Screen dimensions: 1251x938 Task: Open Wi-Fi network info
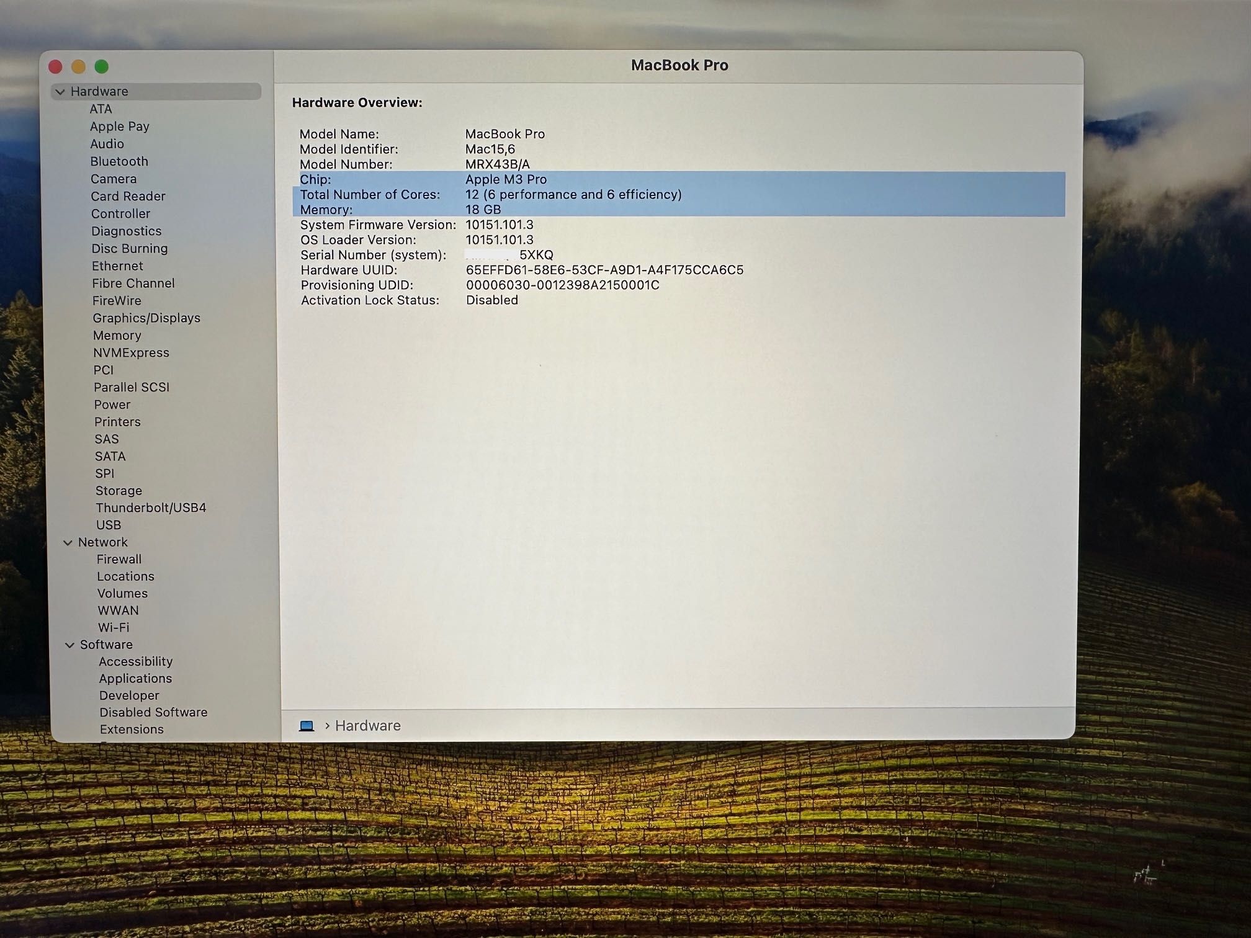pyautogui.click(x=114, y=627)
